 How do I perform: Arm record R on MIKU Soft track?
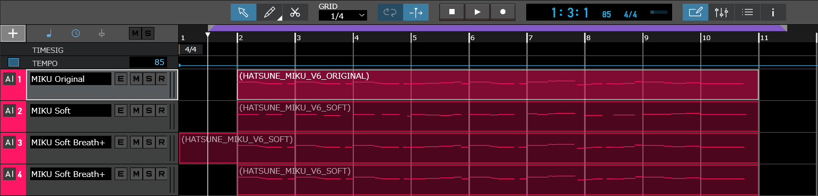[161, 111]
